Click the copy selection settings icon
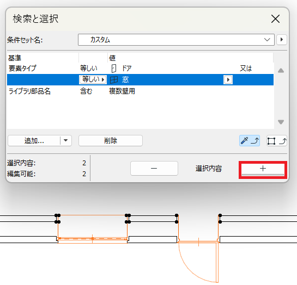This screenshot has width=297, height=285. pos(277,141)
